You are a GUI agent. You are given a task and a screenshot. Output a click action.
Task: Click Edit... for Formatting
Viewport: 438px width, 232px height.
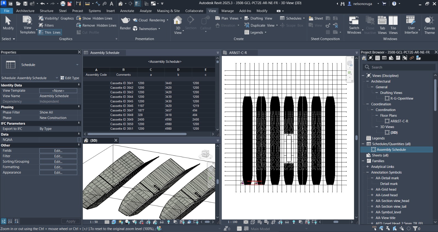pyautogui.click(x=58, y=167)
